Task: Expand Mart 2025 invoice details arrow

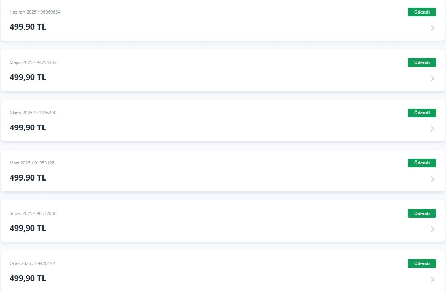Action: (432, 179)
